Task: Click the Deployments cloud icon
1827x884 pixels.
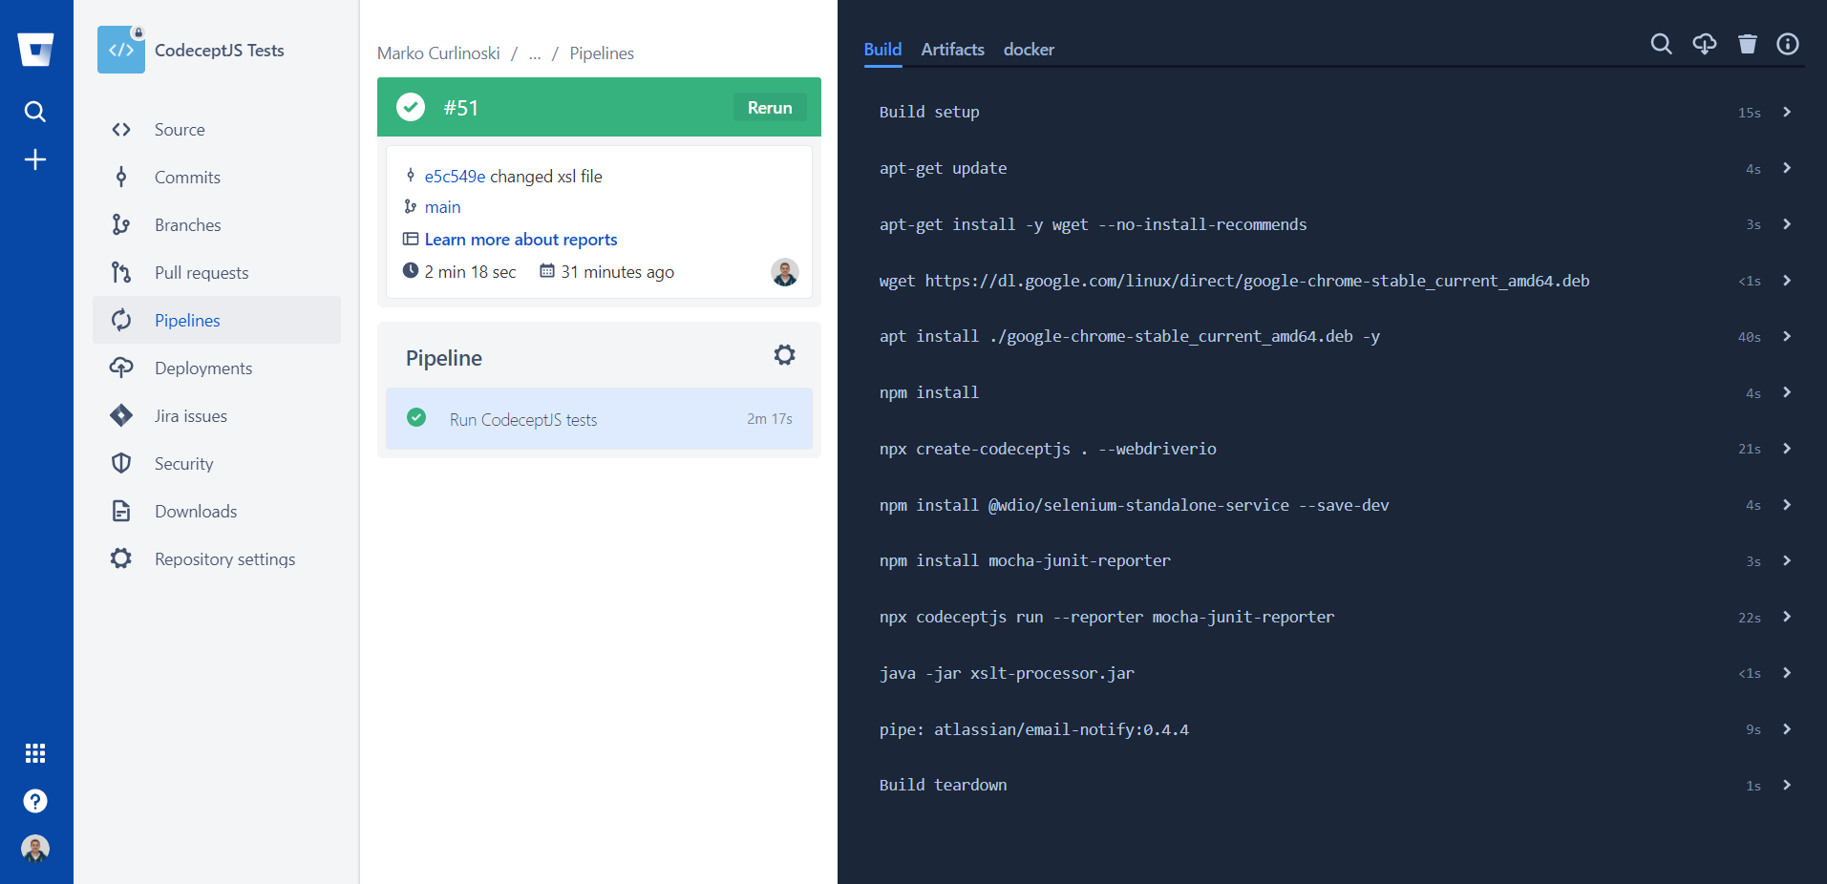Action: 121,368
